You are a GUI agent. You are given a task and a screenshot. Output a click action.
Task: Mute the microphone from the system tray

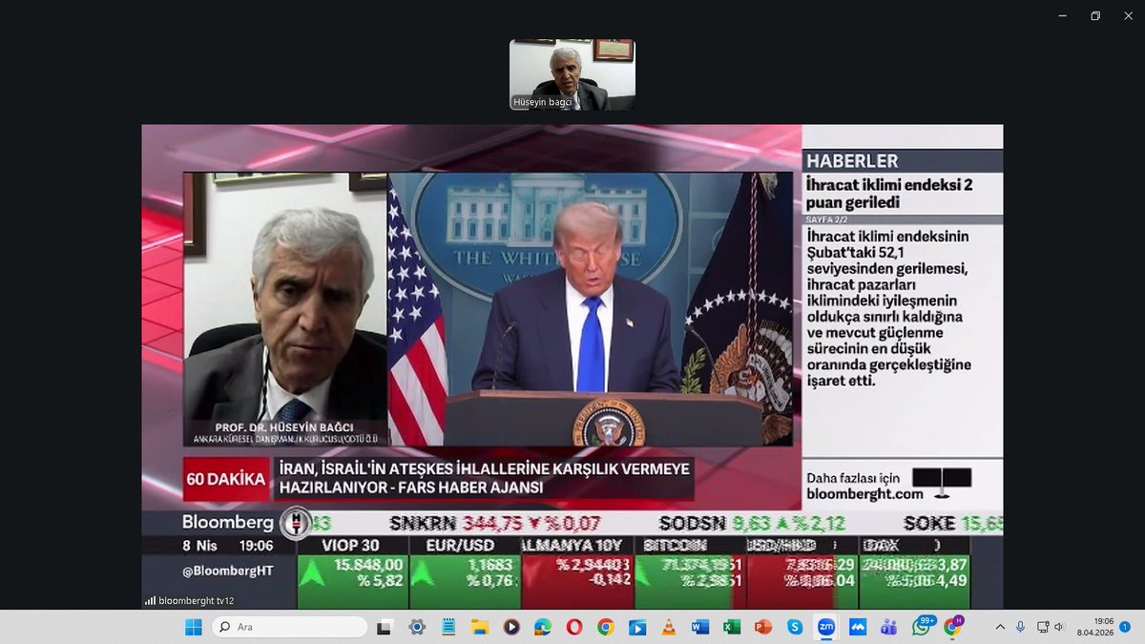[1021, 628]
